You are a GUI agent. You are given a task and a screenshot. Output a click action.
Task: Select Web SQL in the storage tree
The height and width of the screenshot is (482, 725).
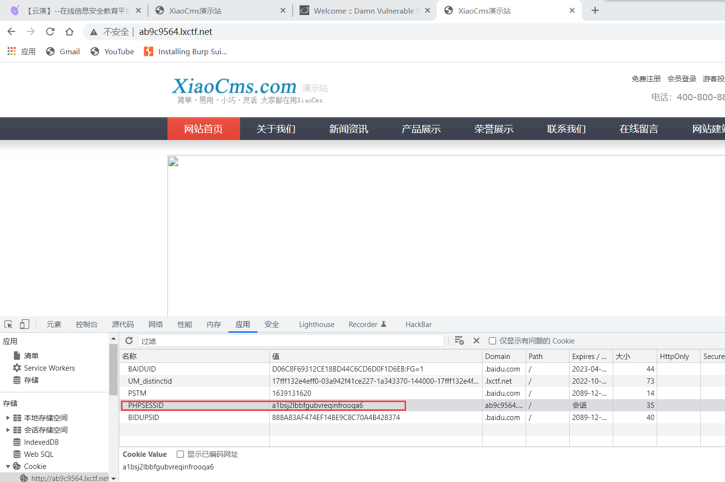coord(39,454)
